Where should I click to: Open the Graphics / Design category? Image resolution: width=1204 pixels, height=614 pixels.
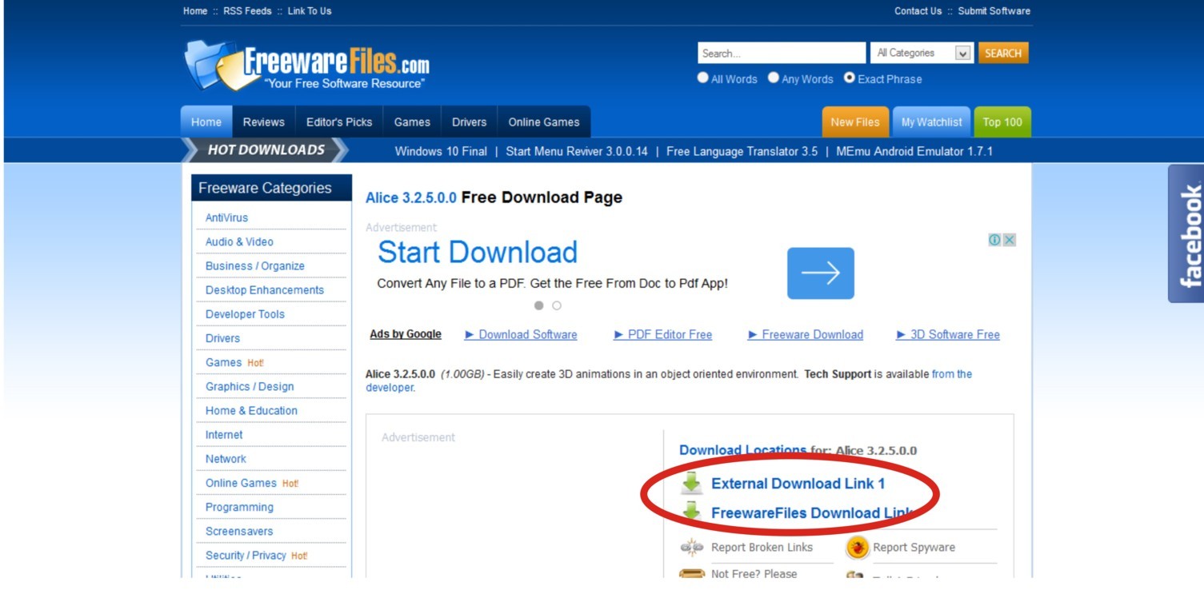[250, 386]
